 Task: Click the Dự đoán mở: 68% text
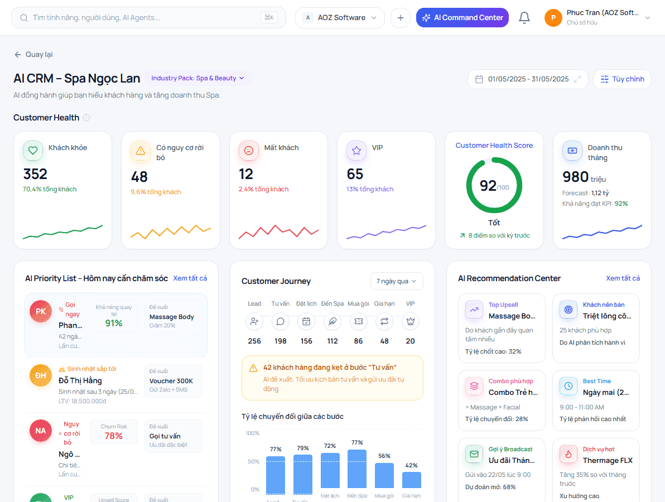tap(490, 487)
